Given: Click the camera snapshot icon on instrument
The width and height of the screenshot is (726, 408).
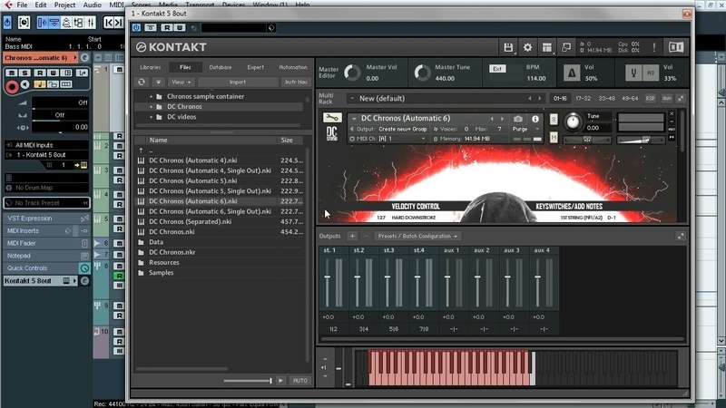Looking at the screenshot, I should pos(517,119).
